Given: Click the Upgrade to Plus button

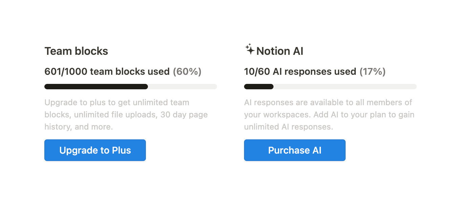Looking at the screenshot, I should pyautogui.click(x=95, y=150).
